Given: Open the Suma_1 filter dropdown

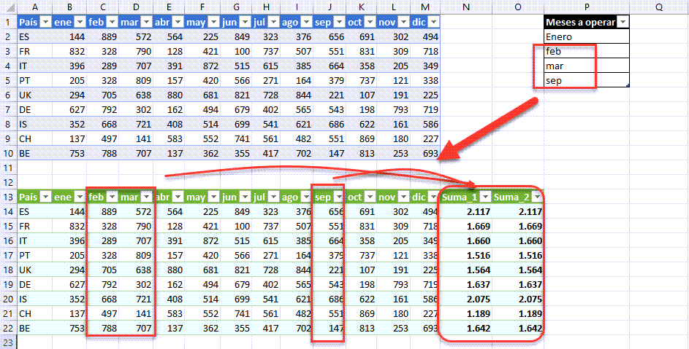Looking at the screenshot, I should tap(486, 197).
